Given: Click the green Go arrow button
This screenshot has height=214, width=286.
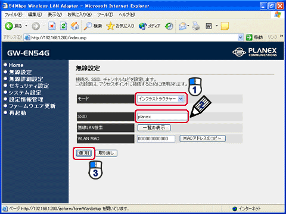Looking at the screenshot, I should pyautogui.click(x=249, y=37).
